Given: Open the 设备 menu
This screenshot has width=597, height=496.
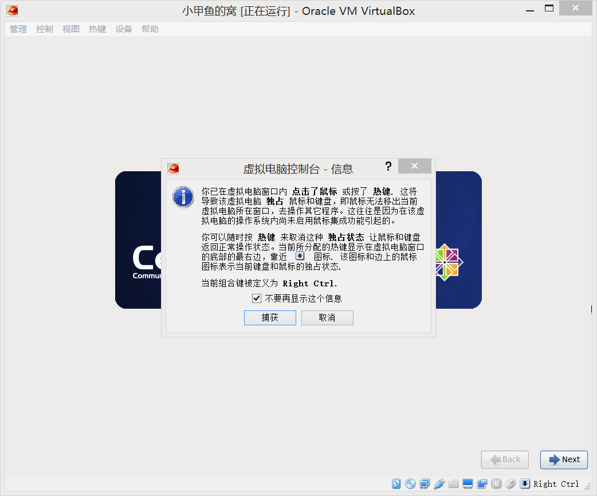Looking at the screenshot, I should [x=124, y=29].
